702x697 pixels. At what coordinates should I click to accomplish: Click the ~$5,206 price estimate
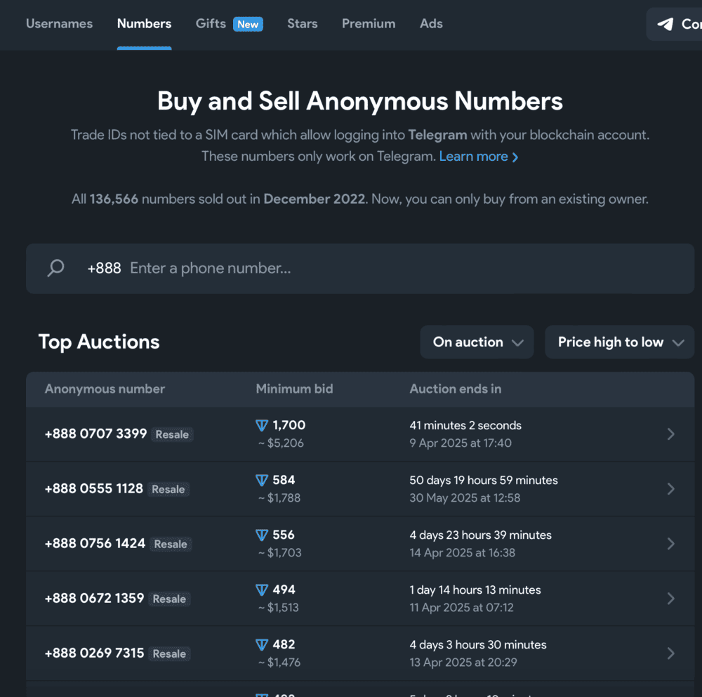281,443
